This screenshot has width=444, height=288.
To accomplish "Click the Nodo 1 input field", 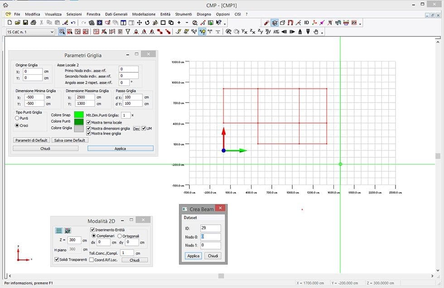I will point(210,246).
